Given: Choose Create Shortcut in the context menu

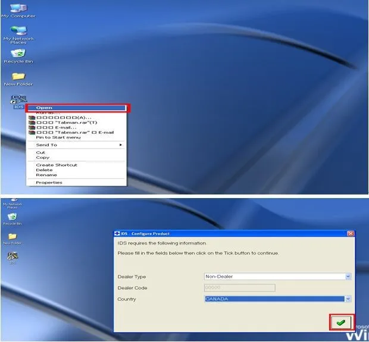Looking at the screenshot, I should [x=77, y=165].
